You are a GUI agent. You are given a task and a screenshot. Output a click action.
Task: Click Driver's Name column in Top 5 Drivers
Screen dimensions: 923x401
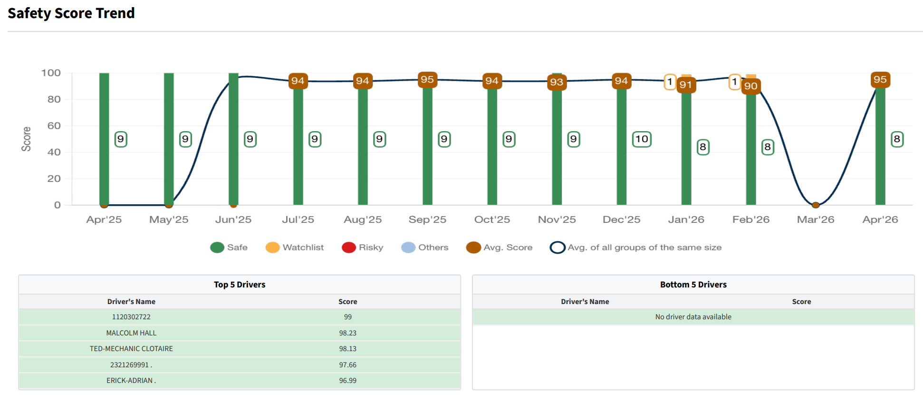[x=131, y=302]
